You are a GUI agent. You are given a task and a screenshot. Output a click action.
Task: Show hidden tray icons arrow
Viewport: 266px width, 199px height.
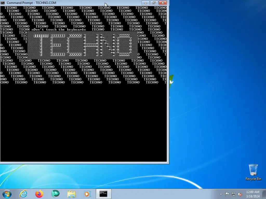[x=221, y=194]
